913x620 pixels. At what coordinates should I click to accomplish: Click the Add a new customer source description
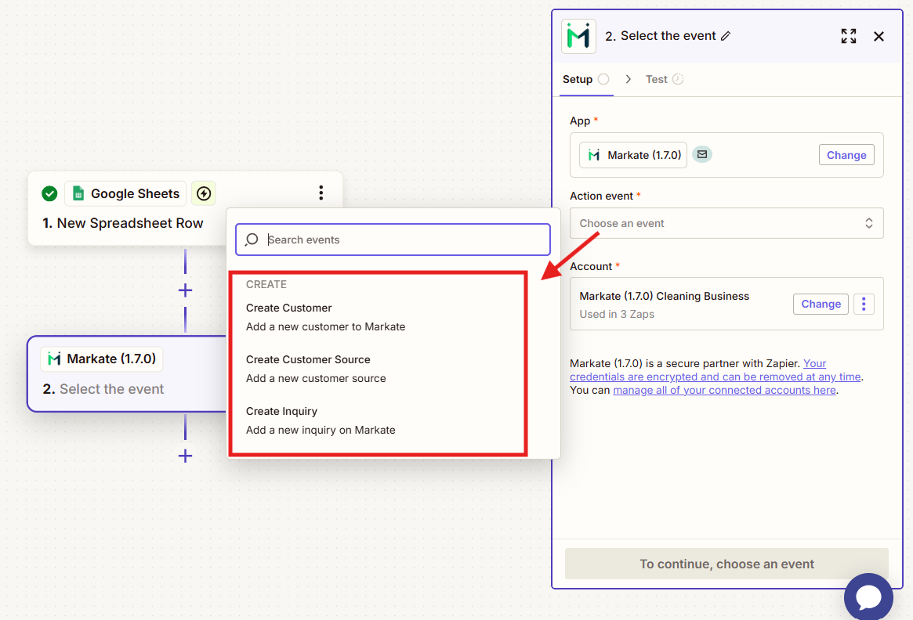[316, 379]
